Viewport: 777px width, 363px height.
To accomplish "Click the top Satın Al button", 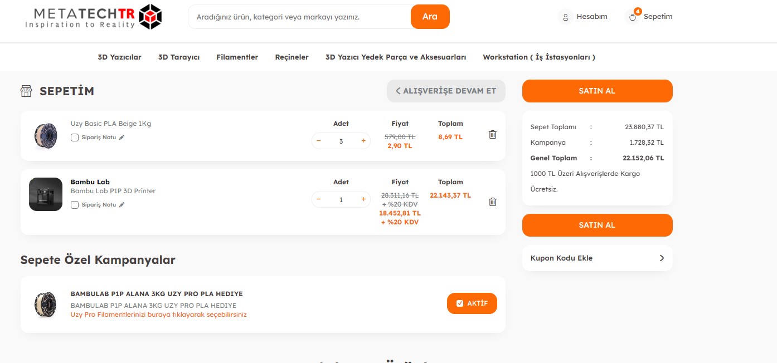I will pos(597,91).
